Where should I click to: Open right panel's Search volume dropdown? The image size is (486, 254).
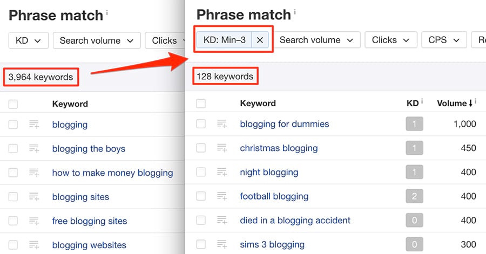[x=316, y=40]
